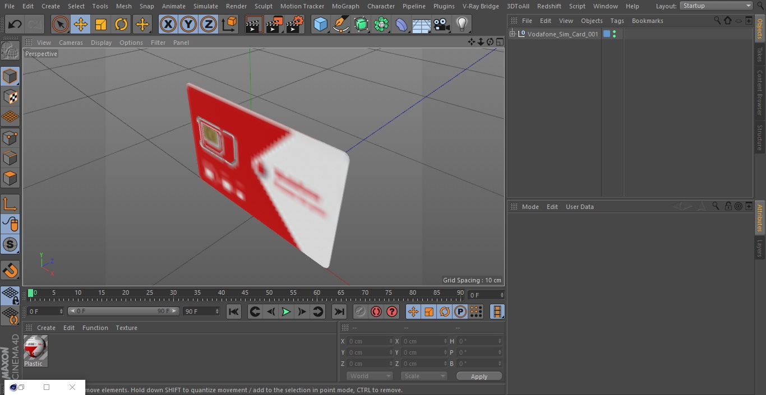Open the MoGraph menu
766x395 pixels.
click(345, 6)
